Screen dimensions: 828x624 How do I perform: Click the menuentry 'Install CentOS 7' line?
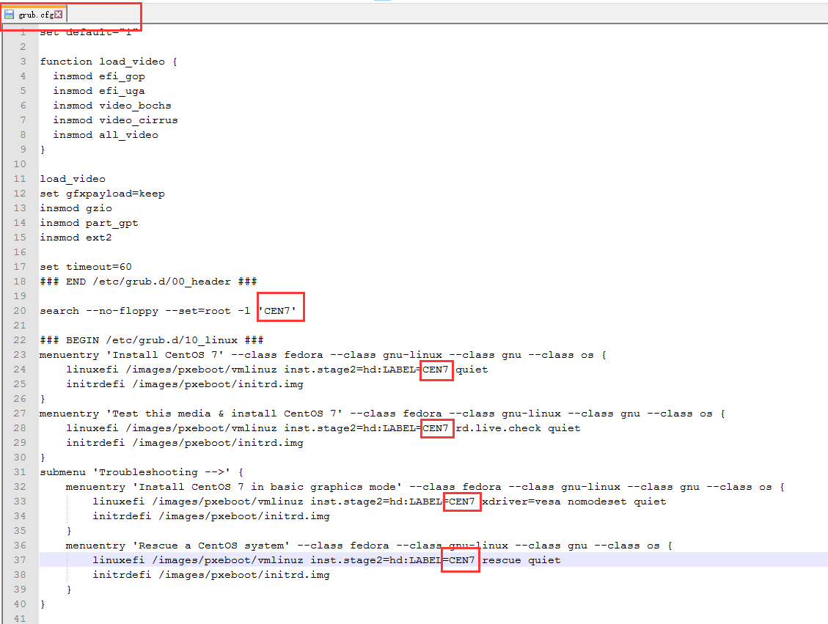[323, 356]
